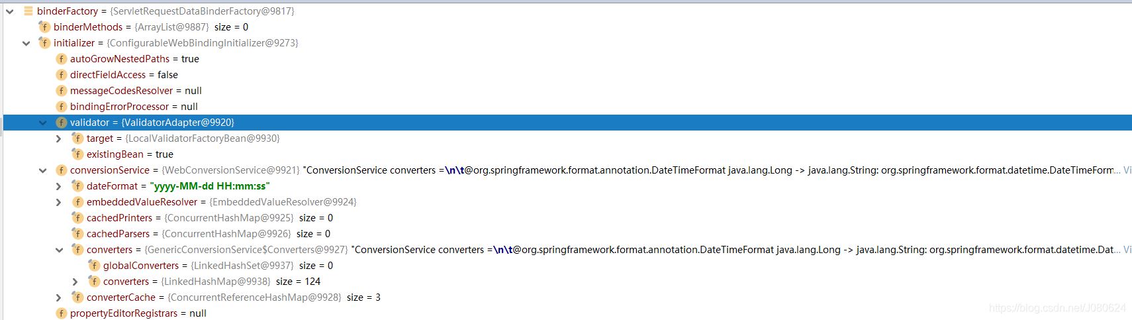Collapse the conversionService node
Image resolution: width=1132 pixels, height=320 pixels.
[43, 170]
